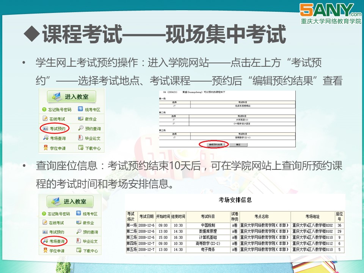The height and width of the screenshot is (273, 364).
Task: Select radio button for 毛泽东思想概论 course
Action: point(174,106)
